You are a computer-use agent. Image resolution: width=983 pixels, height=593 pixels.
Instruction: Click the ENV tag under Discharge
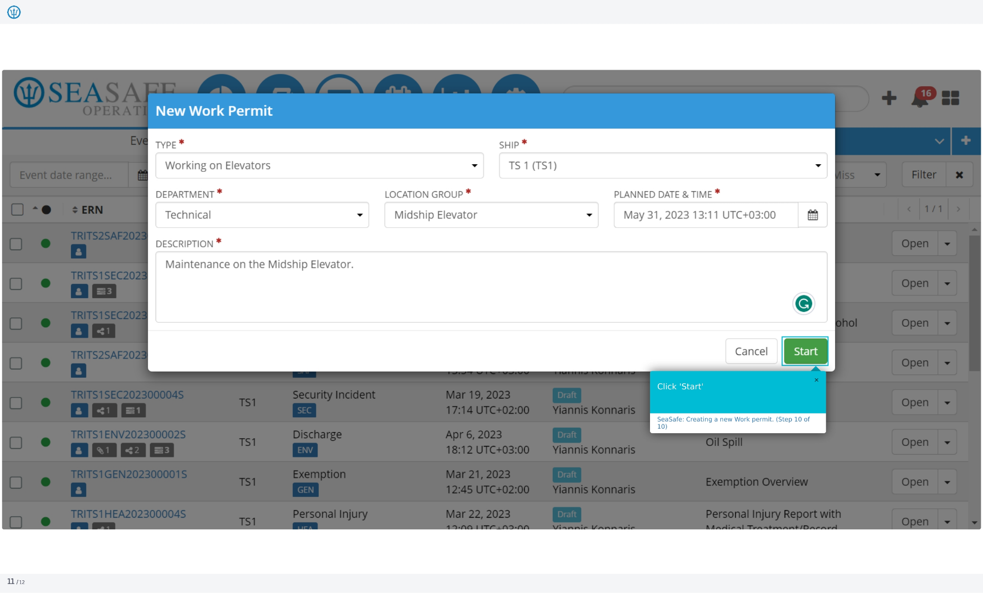tap(305, 450)
